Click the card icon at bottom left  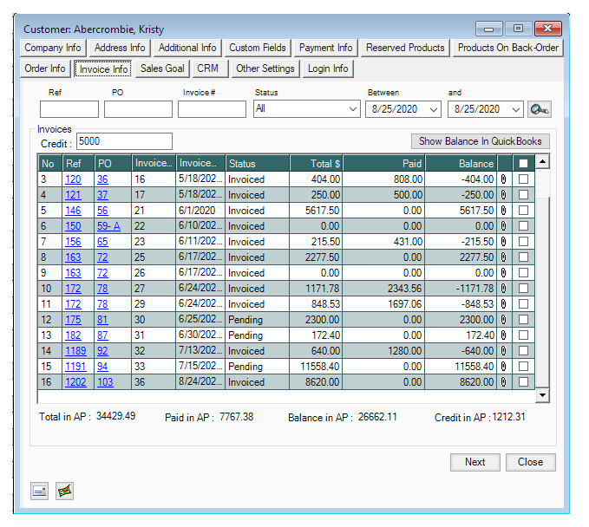coord(40,491)
